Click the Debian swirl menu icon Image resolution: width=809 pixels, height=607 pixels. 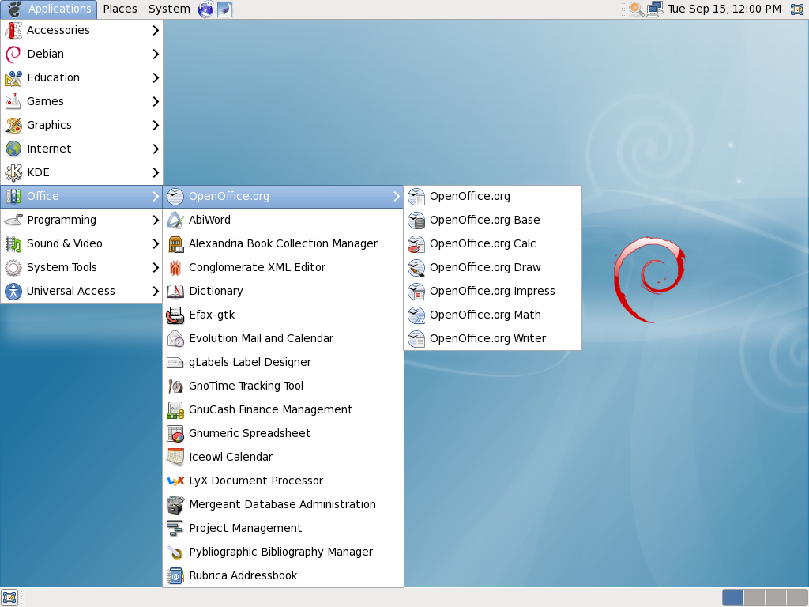(x=13, y=55)
